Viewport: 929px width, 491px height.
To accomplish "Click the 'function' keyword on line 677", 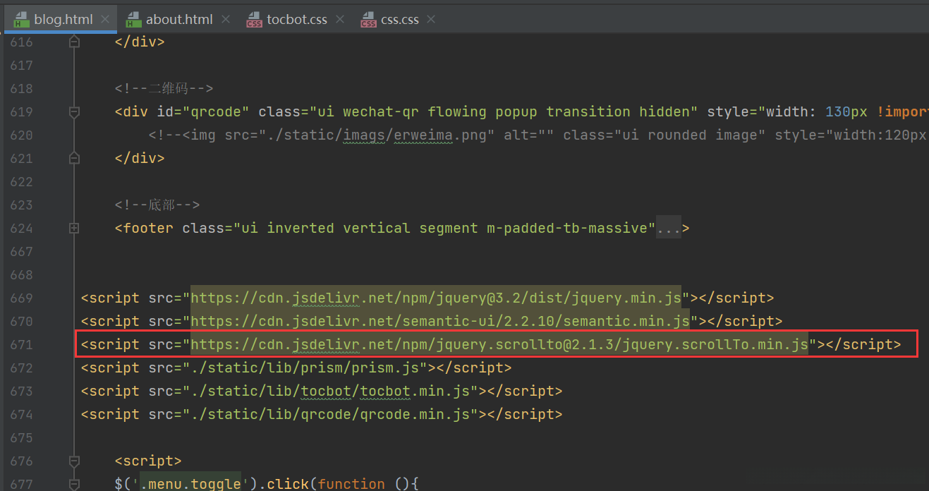I will (x=351, y=484).
